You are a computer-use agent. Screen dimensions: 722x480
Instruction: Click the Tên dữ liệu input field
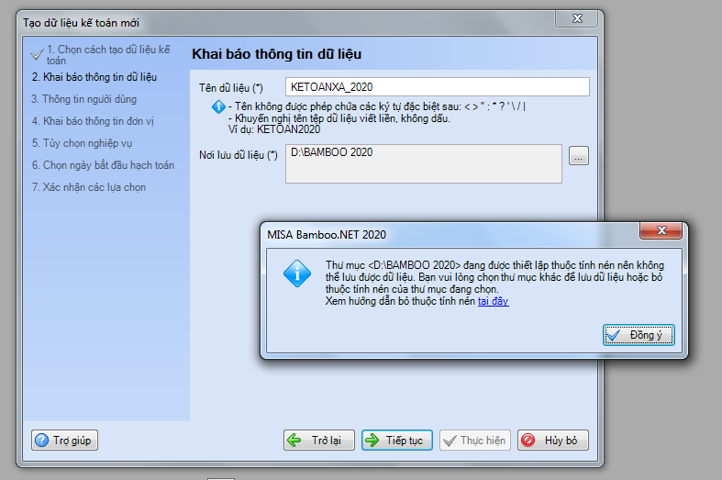point(437,86)
